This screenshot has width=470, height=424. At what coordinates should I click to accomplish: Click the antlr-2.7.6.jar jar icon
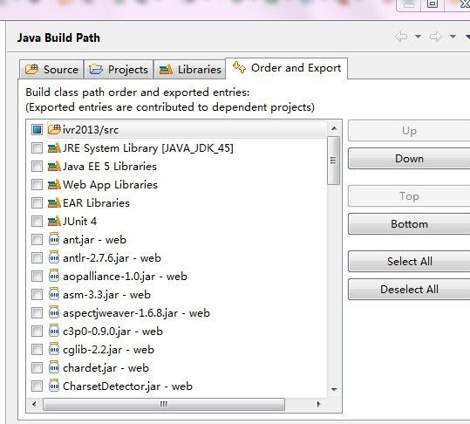click(x=54, y=257)
